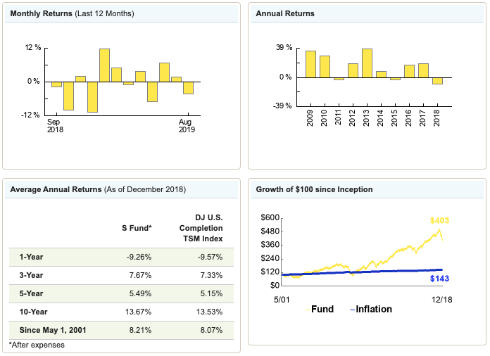Click the *After expenses footnote

click(x=36, y=345)
